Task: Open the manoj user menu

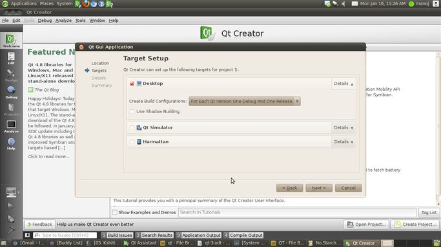Action: tap(419, 4)
